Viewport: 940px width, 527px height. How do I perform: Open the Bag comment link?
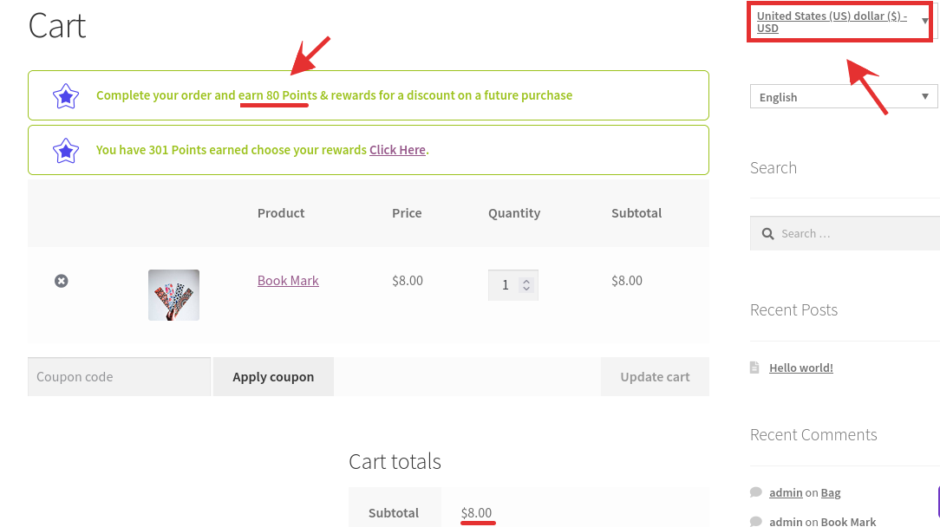pyautogui.click(x=830, y=491)
